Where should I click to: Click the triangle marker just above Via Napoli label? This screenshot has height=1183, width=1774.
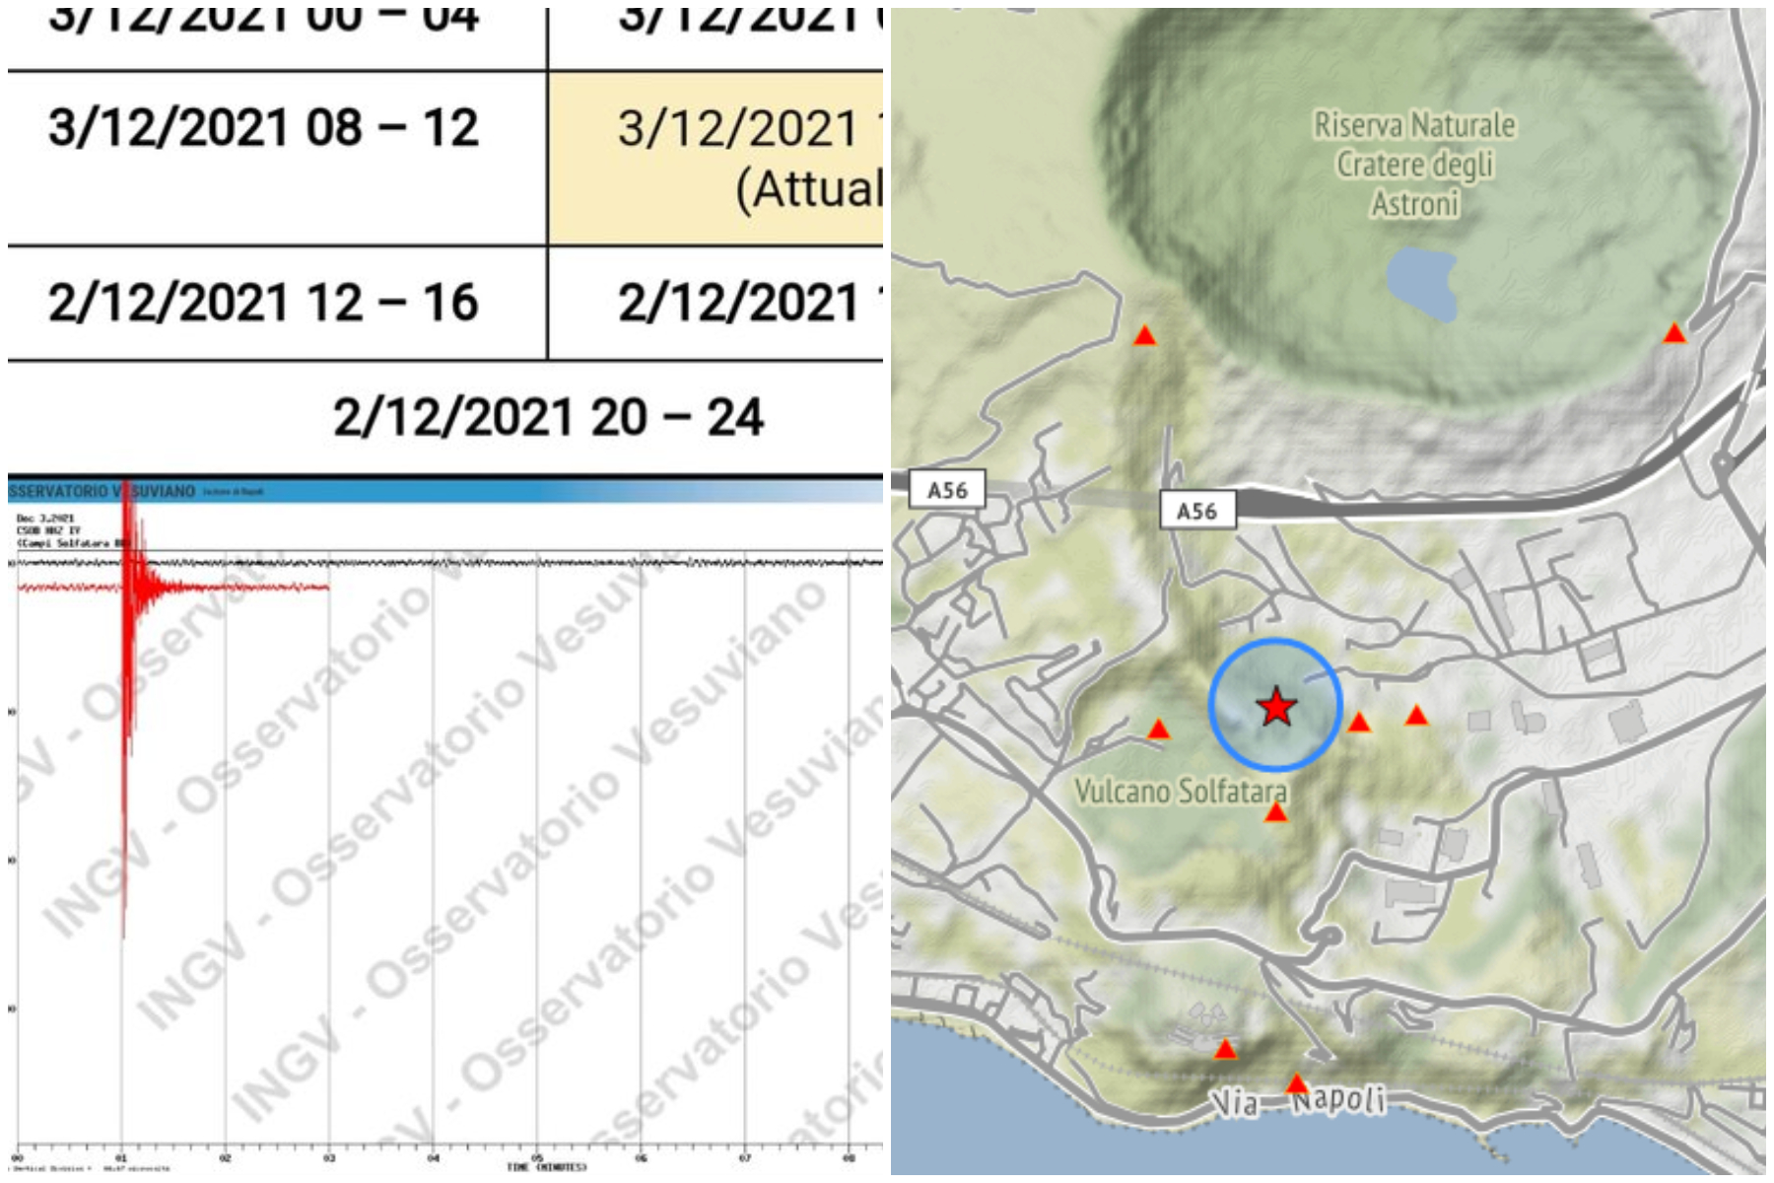click(x=1296, y=1084)
